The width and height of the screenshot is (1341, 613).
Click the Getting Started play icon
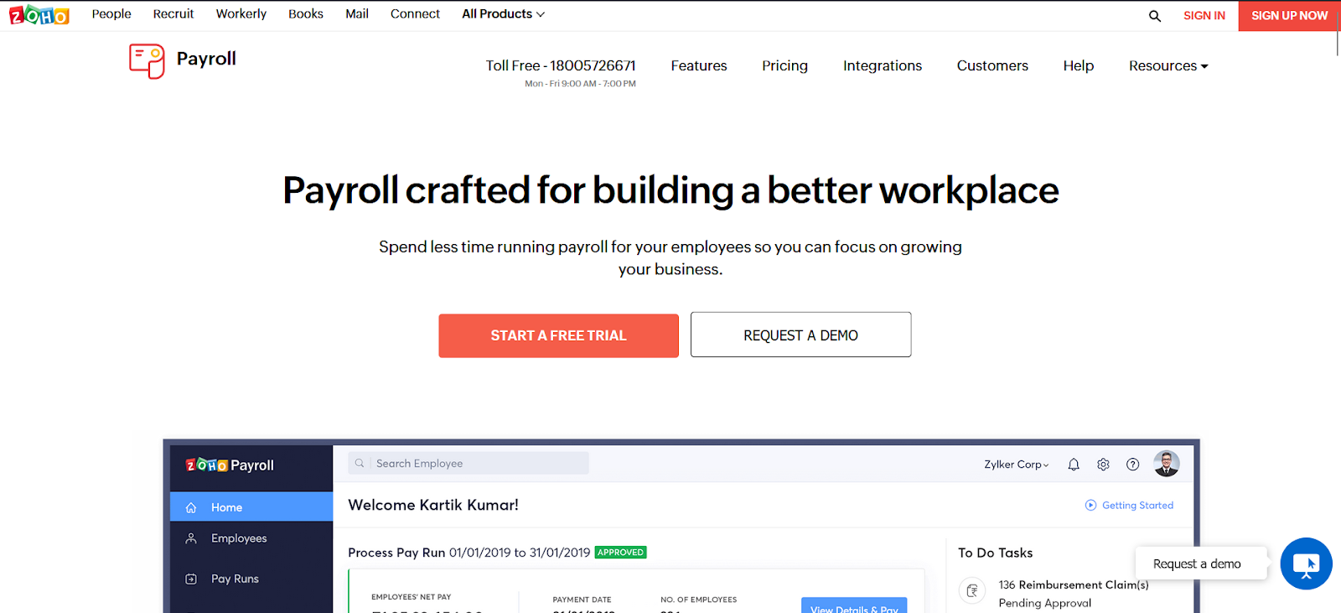1090,505
